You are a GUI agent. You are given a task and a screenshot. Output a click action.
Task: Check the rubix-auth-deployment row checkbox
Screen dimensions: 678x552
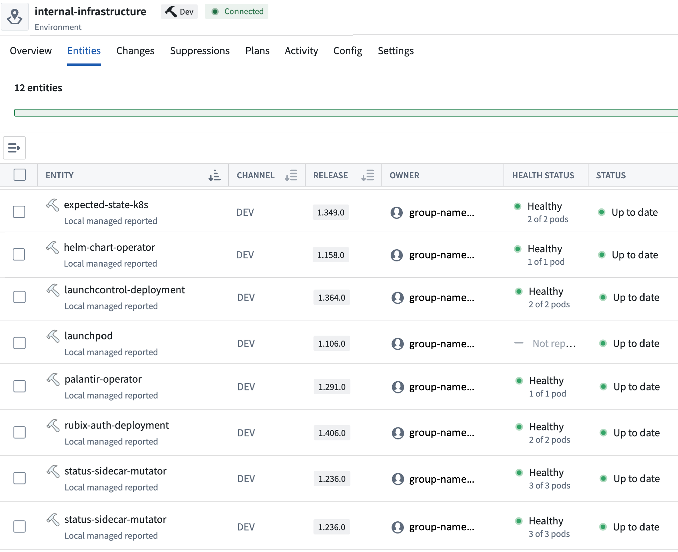point(19,432)
